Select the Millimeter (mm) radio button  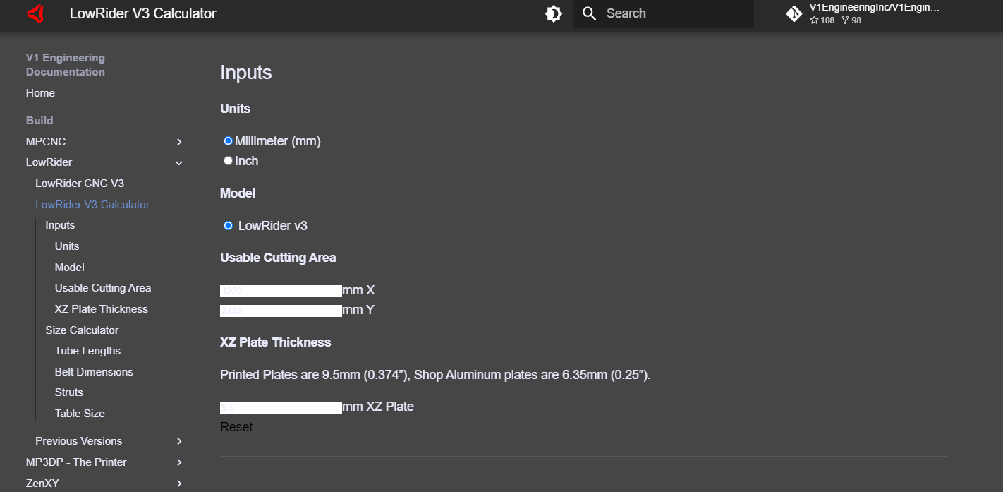228,140
